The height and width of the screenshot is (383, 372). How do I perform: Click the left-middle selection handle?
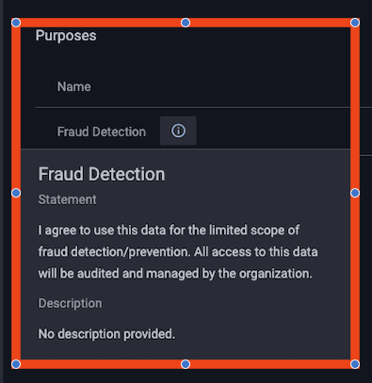(16, 193)
